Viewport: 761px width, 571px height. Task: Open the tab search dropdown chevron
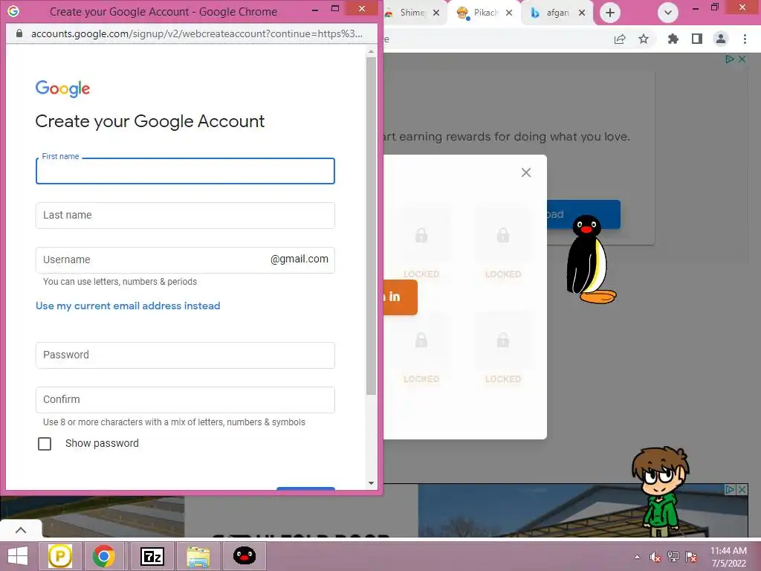(668, 13)
